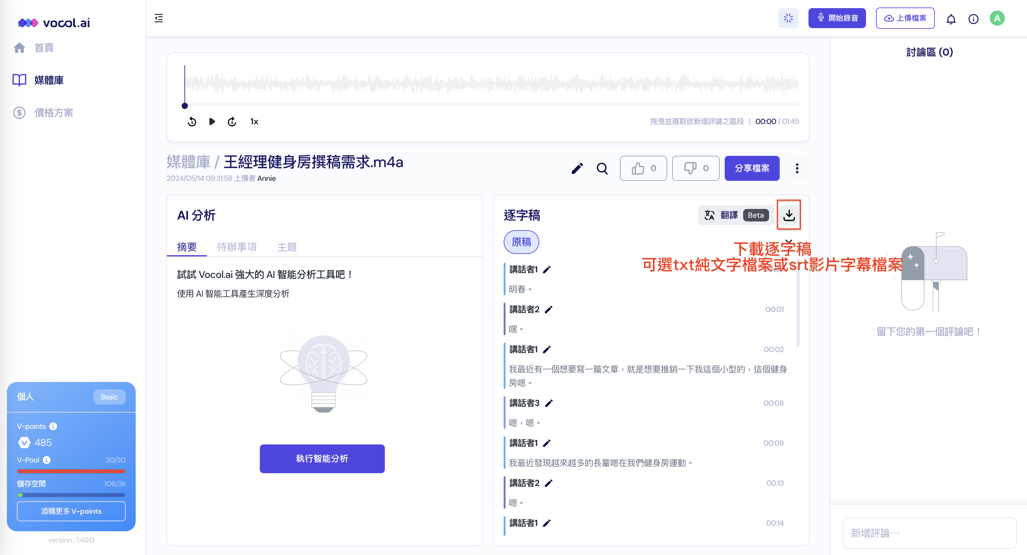Switch to the 待辦事項 tab
This screenshot has width=1027, height=555.
[x=237, y=247]
